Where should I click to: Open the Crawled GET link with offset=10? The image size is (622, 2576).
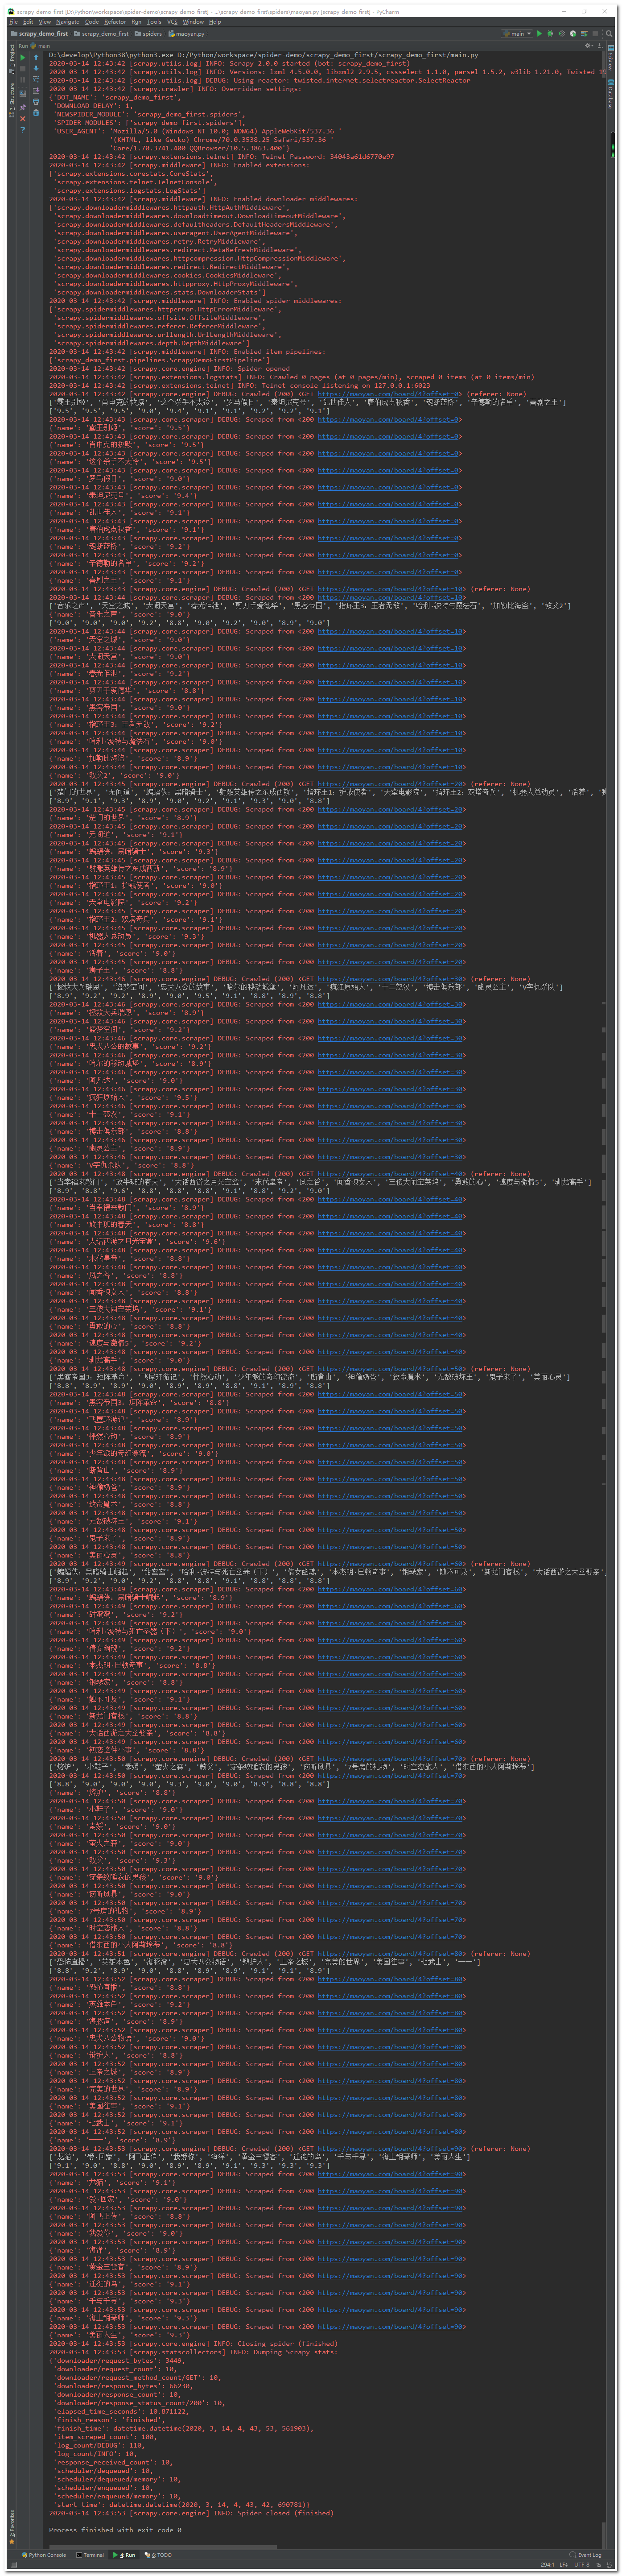tap(391, 589)
